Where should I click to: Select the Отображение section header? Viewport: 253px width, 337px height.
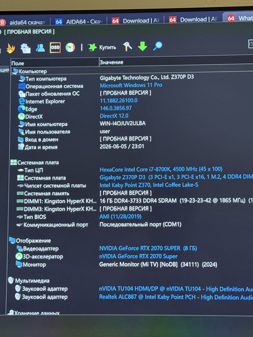(30, 241)
